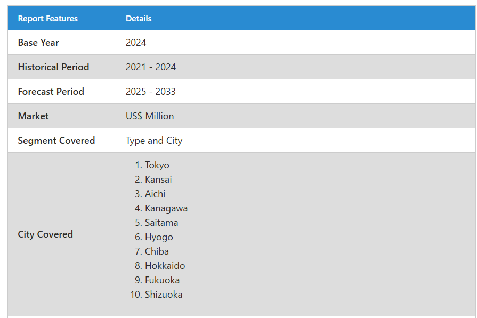This screenshot has height=318, width=477.
Task: Select the Forecast Period row label
Action: (51, 92)
